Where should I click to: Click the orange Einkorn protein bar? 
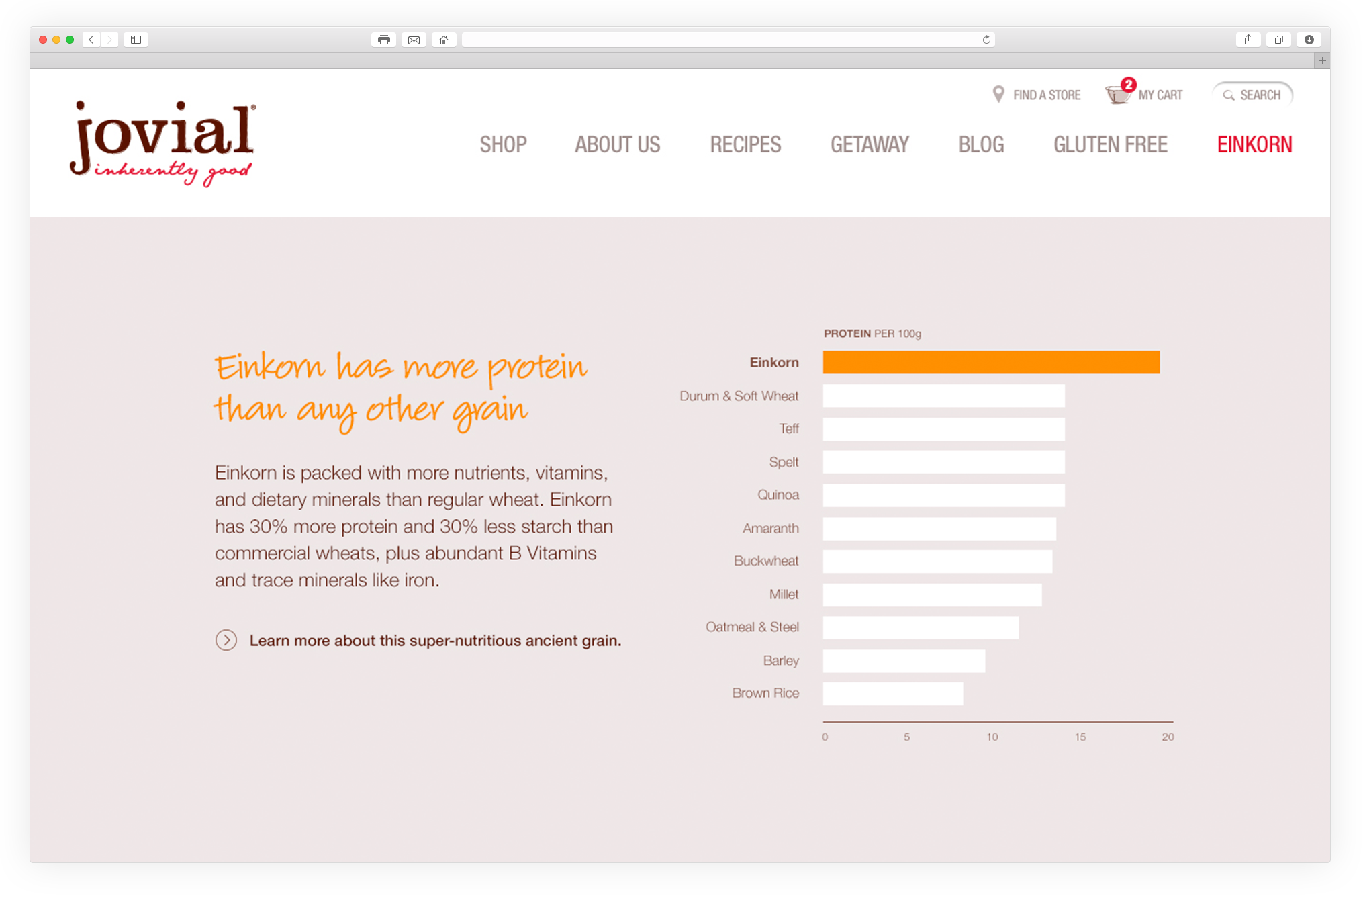[991, 362]
